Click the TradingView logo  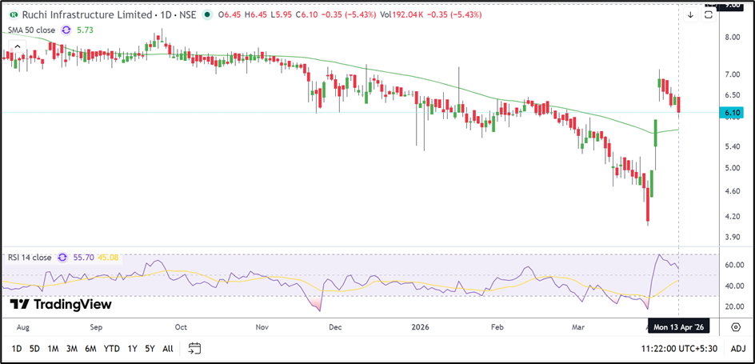pos(61,304)
